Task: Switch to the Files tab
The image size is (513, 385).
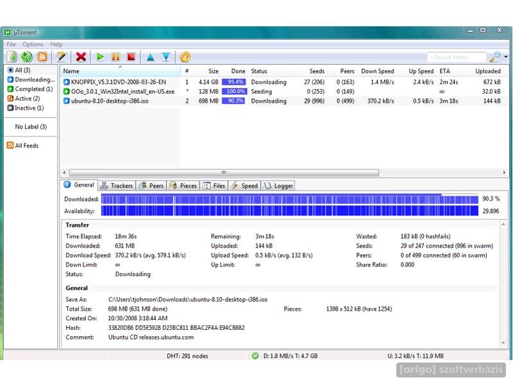Action: tap(214, 186)
